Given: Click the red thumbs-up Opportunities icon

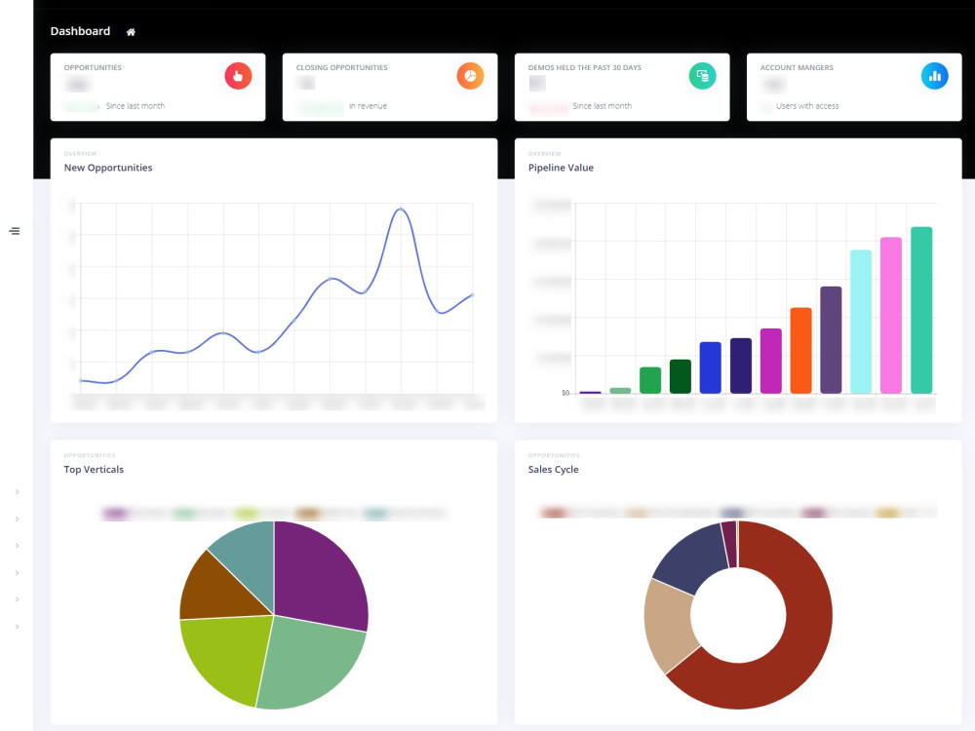Looking at the screenshot, I should point(238,76).
